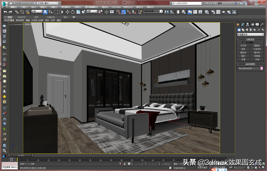Toggle the angle snap icon

(124, 12)
